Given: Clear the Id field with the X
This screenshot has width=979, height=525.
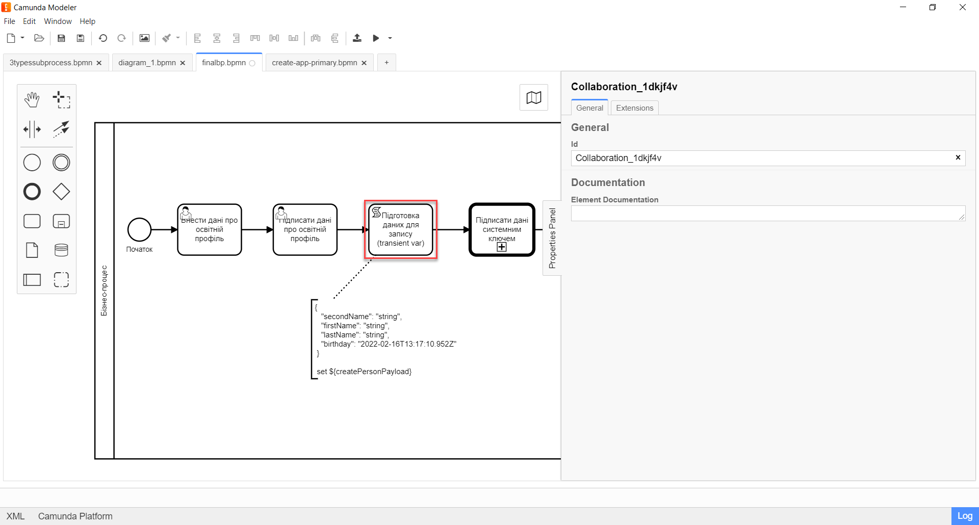Looking at the screenshot, I should tap(958, 157).
